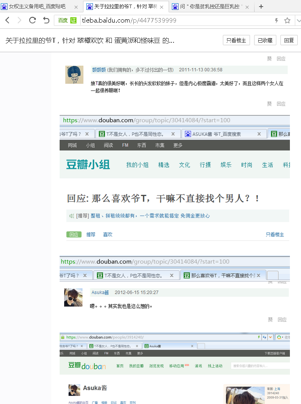
Task: Open 更多 in the first dark Douban top bar
Action: click(178, 145)
